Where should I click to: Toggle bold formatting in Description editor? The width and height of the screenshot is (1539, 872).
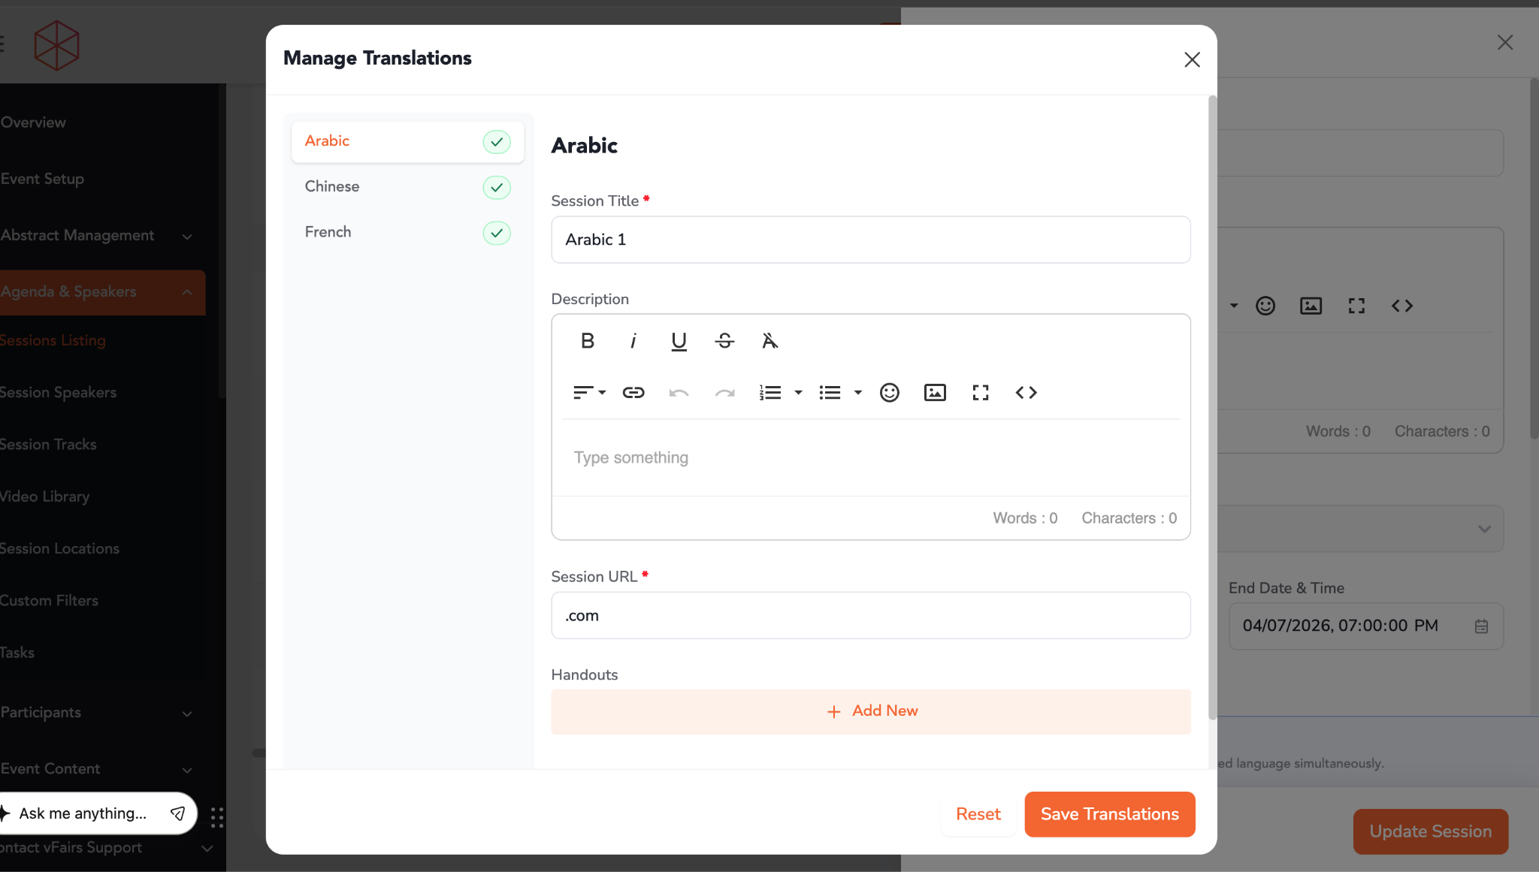(x=588, y=341)
